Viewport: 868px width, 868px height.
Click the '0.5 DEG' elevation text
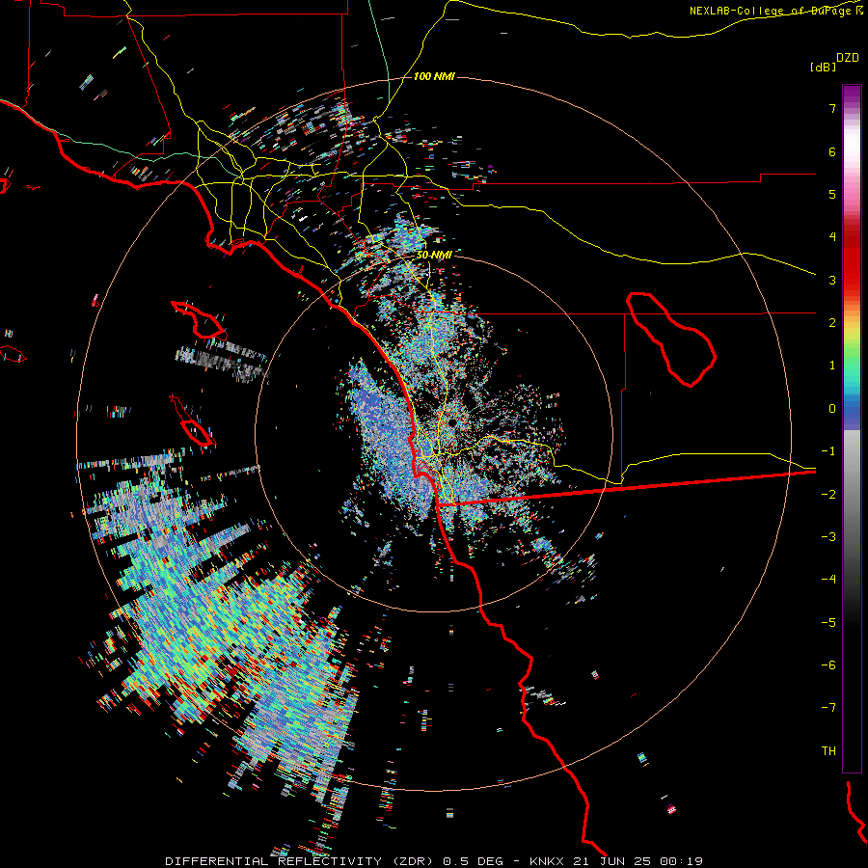point(473,861)
